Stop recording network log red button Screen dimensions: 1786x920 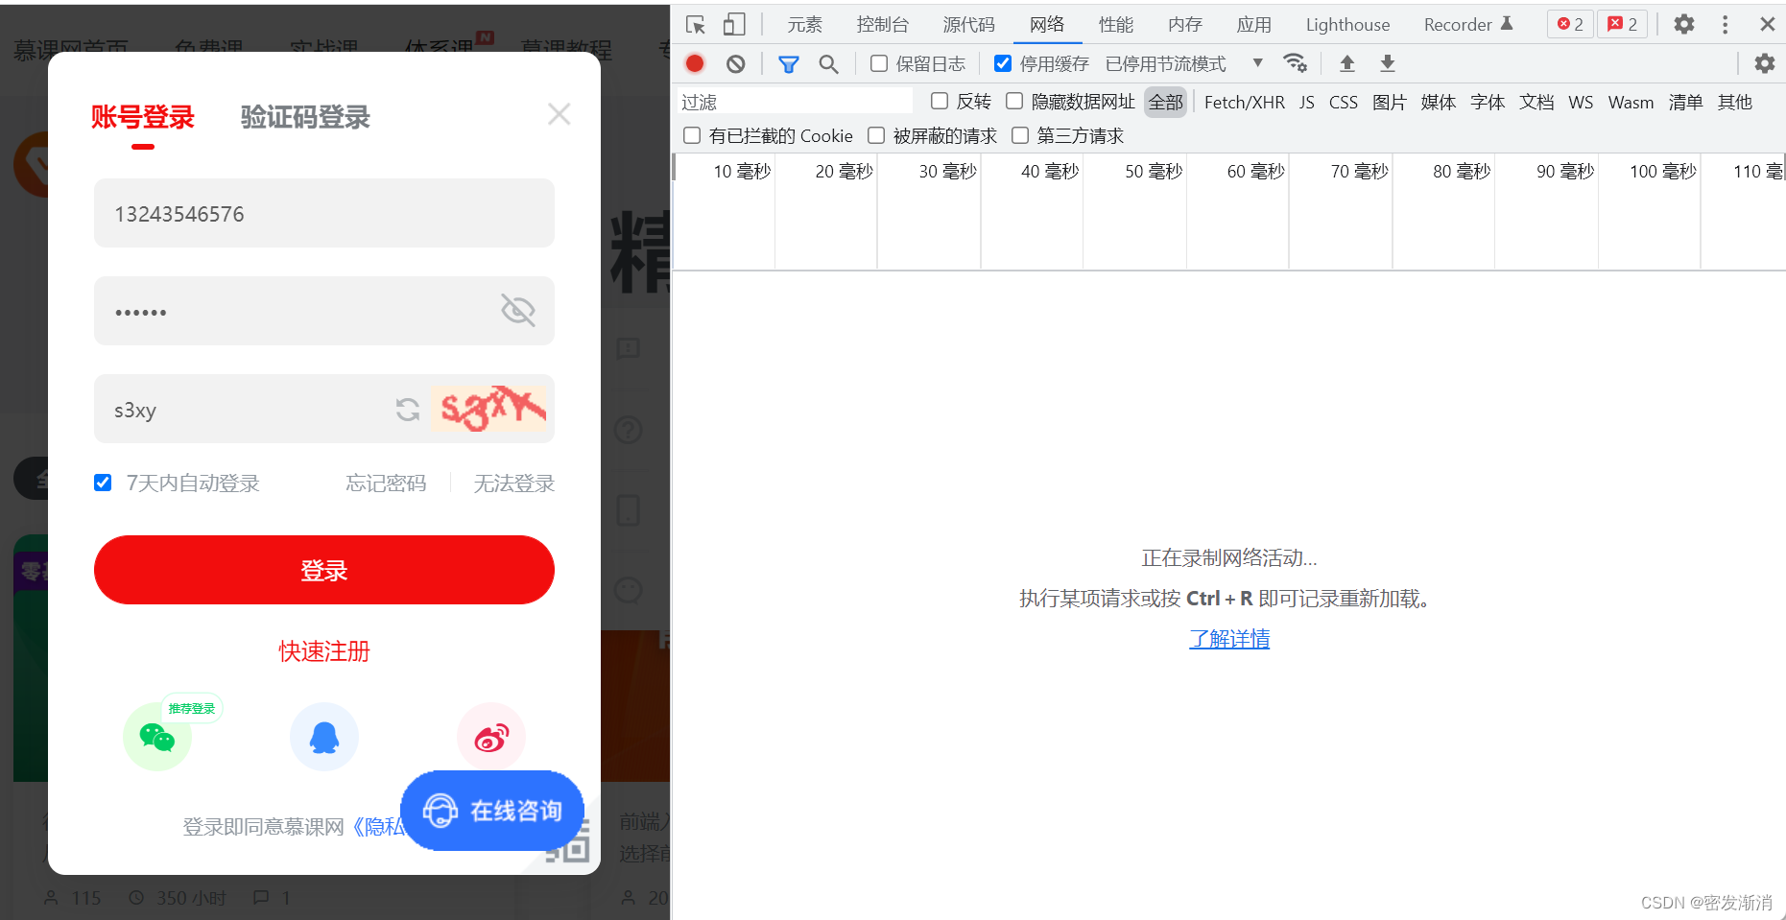pyautogui.click(x=695, y=64)
